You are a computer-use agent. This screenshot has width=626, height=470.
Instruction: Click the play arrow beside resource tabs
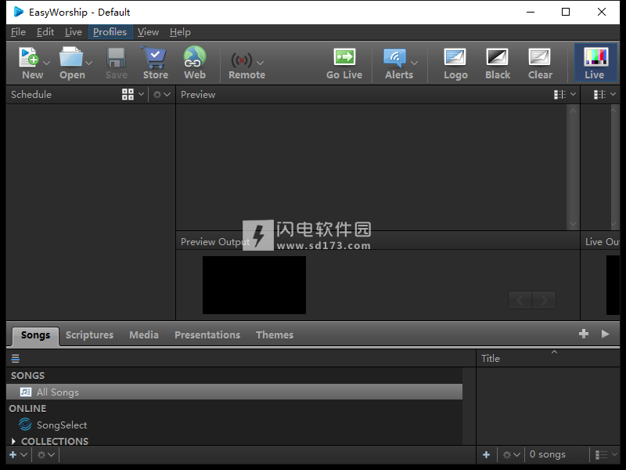(605, 334)
